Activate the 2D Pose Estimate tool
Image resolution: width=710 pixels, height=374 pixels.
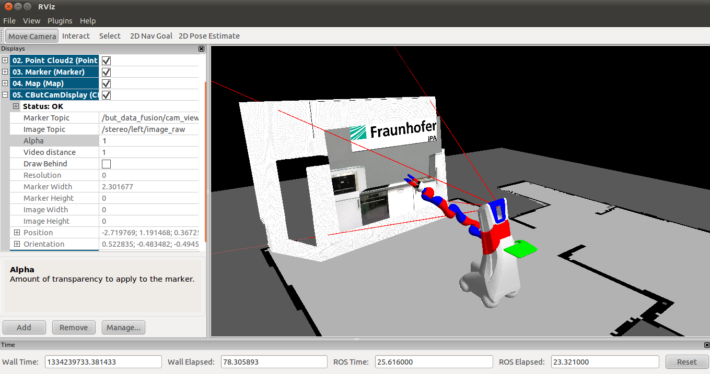[209, 36]
